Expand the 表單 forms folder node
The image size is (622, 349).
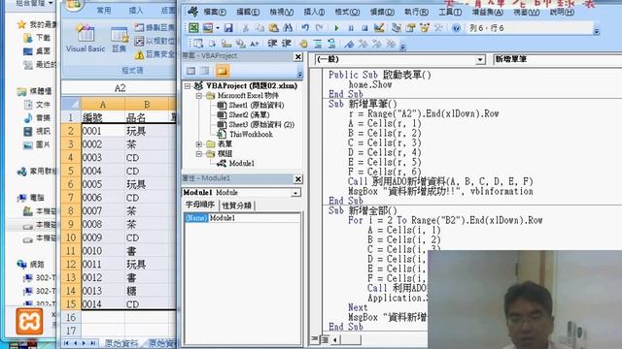[199, 144]
